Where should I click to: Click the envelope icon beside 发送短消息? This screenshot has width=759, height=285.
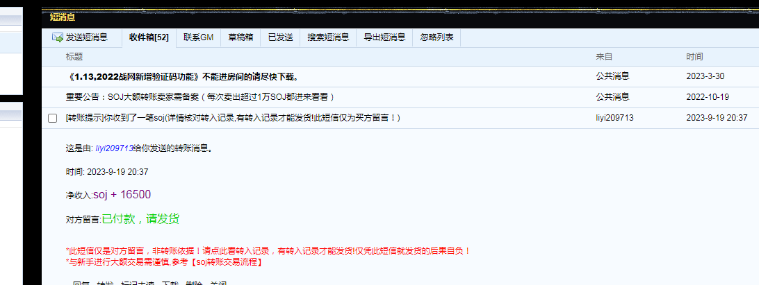click(x=58, y=37)
